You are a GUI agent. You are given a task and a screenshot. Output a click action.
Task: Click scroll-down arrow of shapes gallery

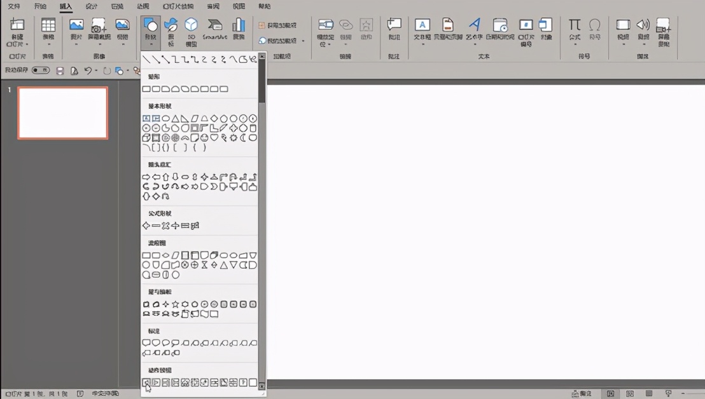click(262, 386)
